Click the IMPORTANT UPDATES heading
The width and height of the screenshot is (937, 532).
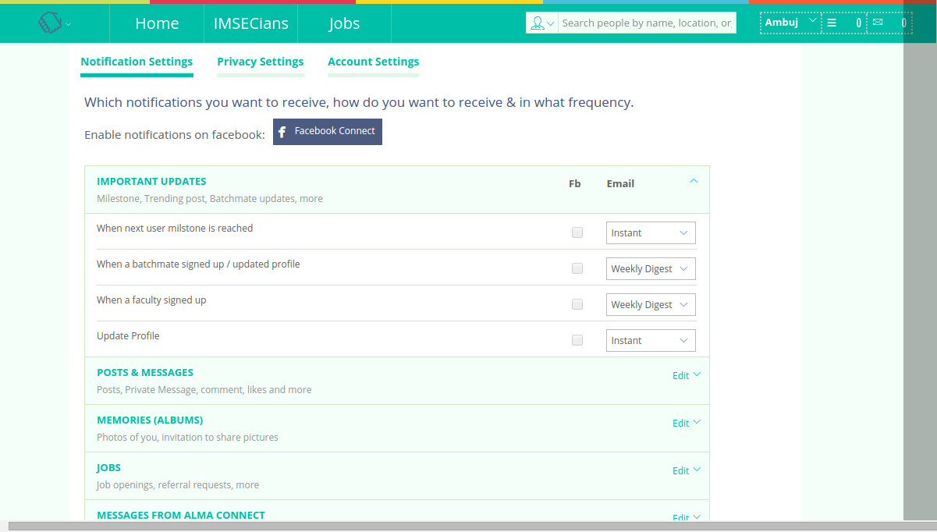pyautogui.click(x=151, y=182)
